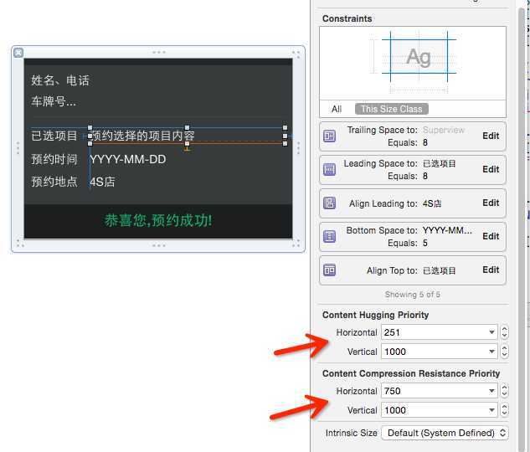Select the 预约时间 label in canvas
530x452 pixels.
[x=54, y=159]
